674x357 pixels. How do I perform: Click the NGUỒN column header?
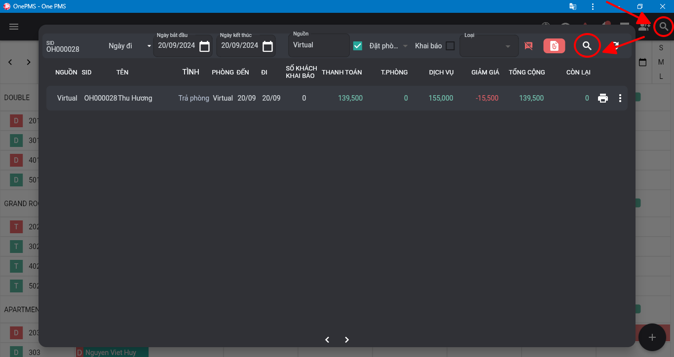click(x=66, y=72)
